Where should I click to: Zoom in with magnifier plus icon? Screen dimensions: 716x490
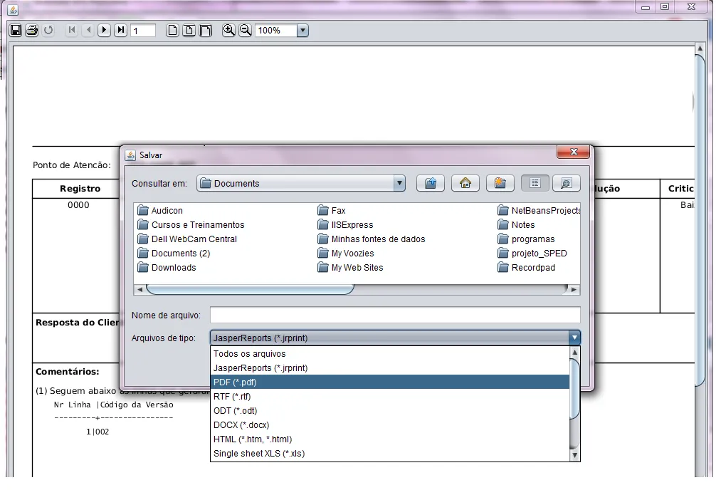coord(228,30)
